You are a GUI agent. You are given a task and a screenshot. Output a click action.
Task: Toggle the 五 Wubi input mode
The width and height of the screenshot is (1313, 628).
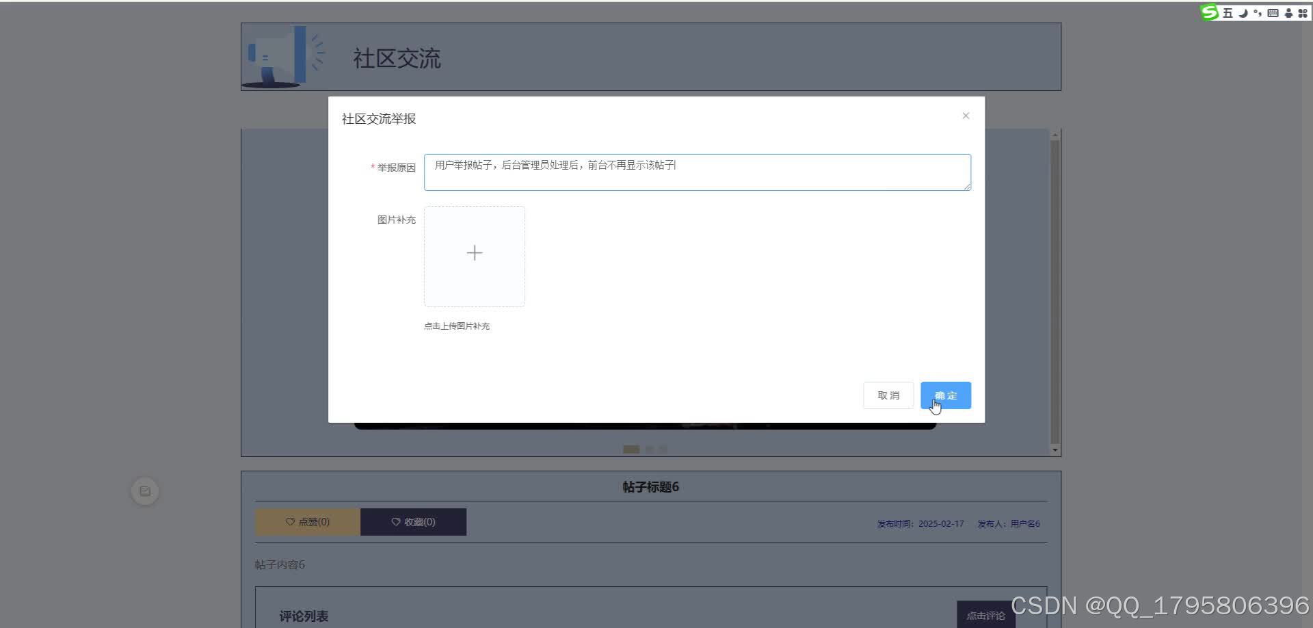(1228, 13)
